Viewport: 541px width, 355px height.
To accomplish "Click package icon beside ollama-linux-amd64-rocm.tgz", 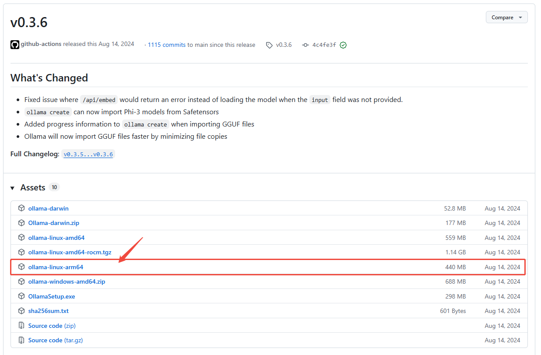I will point(21,252).
